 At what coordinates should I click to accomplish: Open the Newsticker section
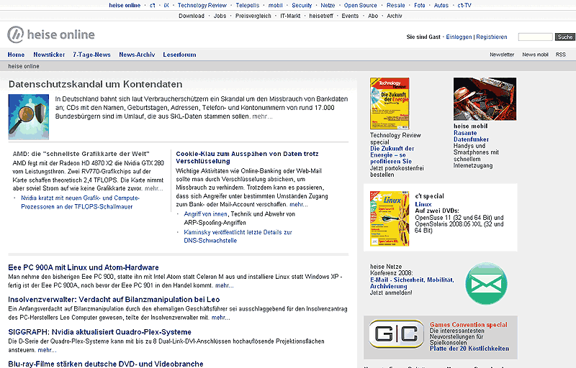(49, 55)
